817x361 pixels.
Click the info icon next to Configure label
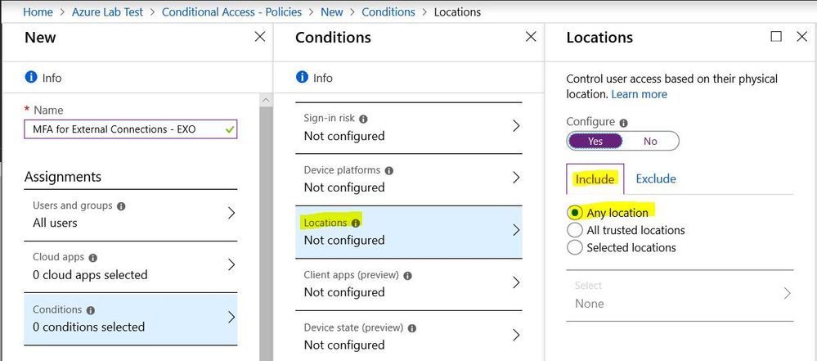623,123
